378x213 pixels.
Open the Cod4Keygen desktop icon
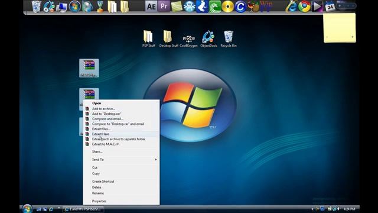point(188,41)
